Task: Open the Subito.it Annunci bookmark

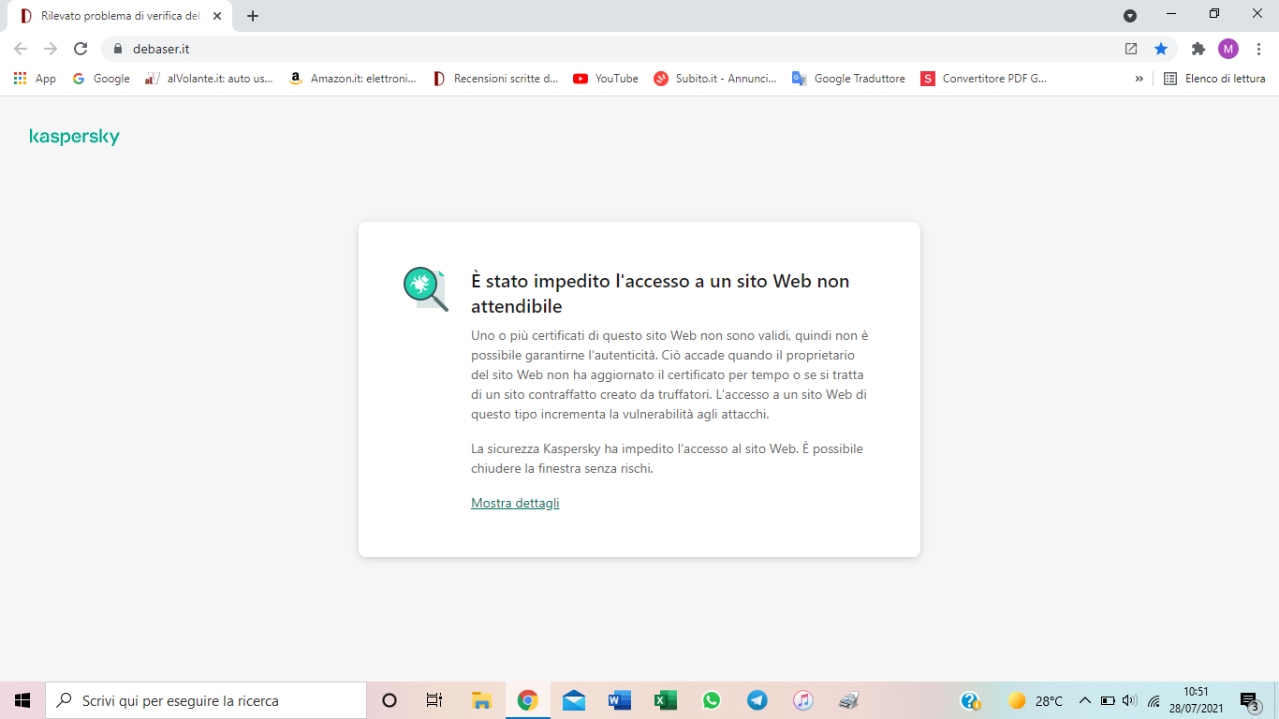Action: pos(716,79)
